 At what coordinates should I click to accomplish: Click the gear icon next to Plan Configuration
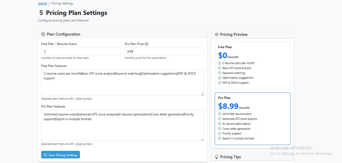click(x=43, y=34)
